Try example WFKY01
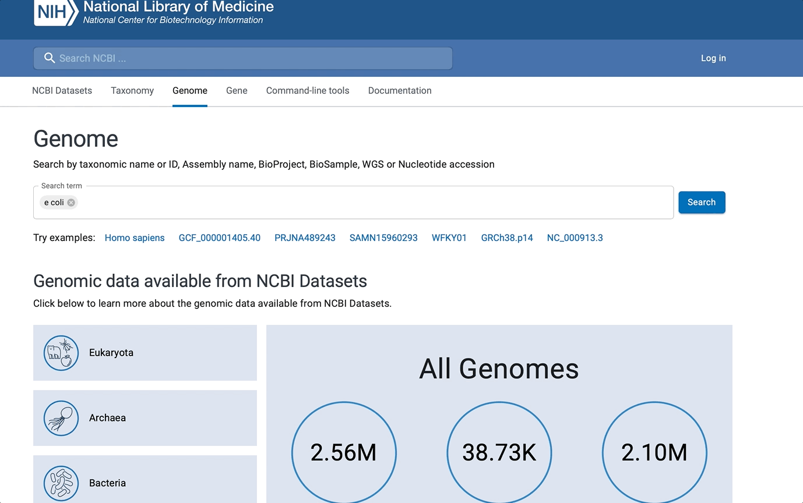Screen dimensions: 803x503 tap(449, 238)
